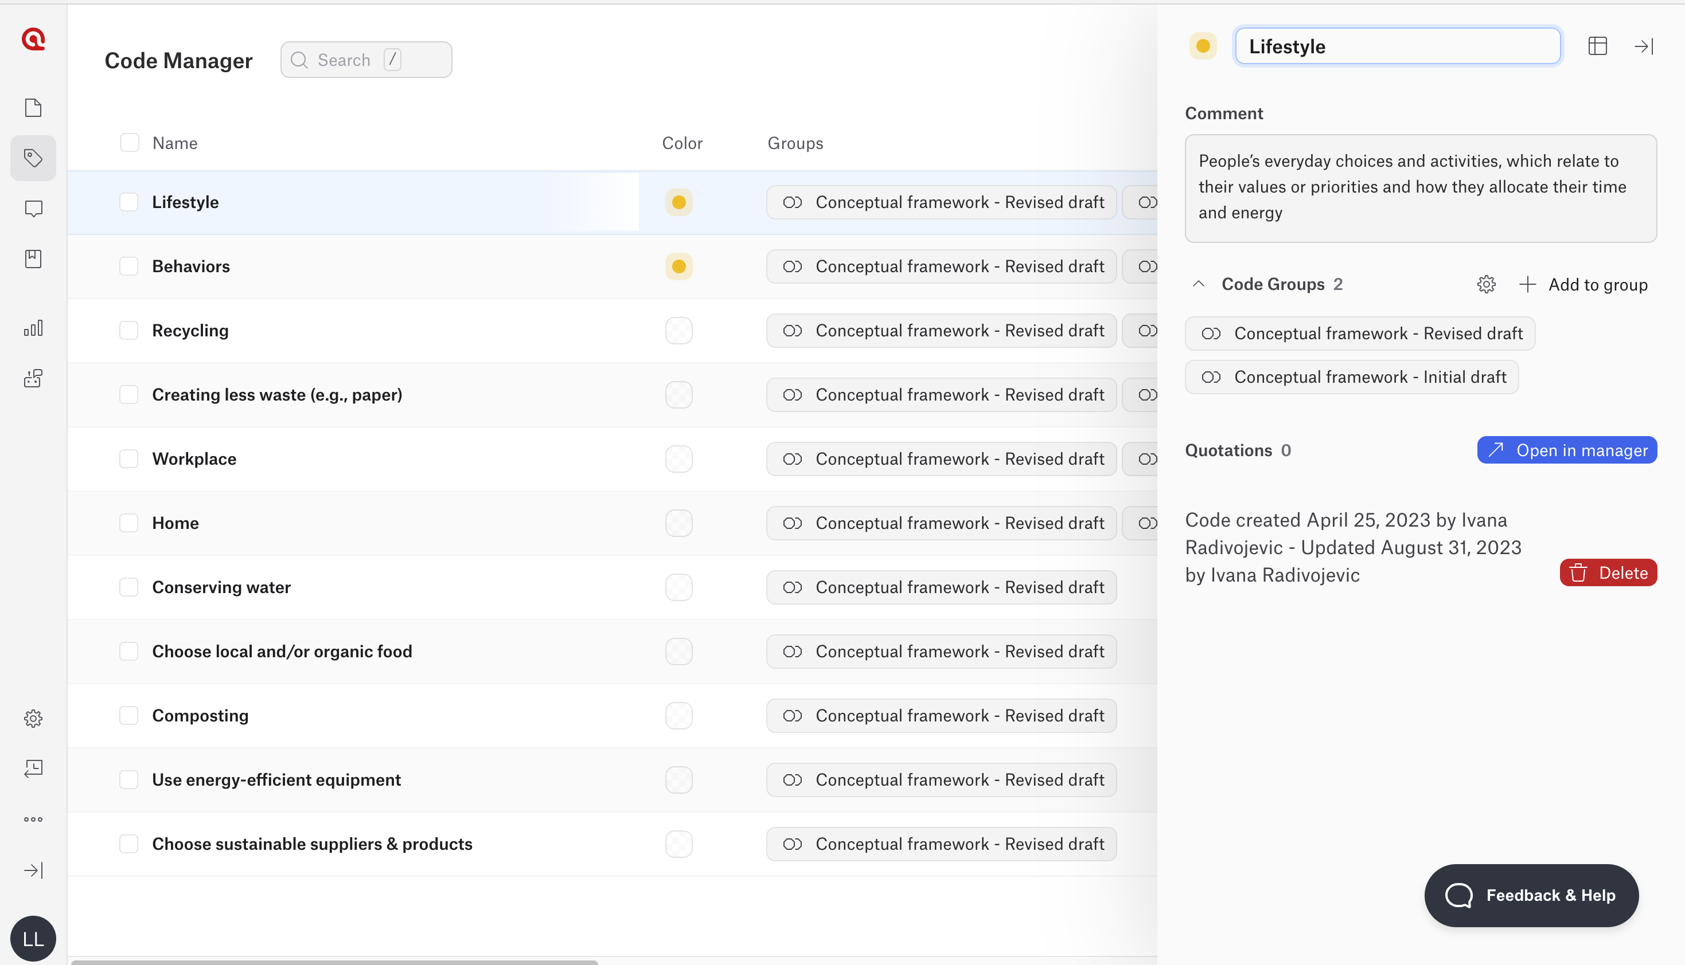Click the Behaviors yellow color swatch
Screen dimensions: 1685x965
[x=678, y=266]
